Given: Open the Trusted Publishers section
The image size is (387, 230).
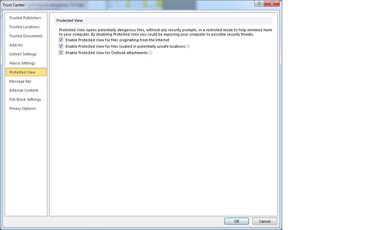Looking at the screenshot, I should 26,18.
